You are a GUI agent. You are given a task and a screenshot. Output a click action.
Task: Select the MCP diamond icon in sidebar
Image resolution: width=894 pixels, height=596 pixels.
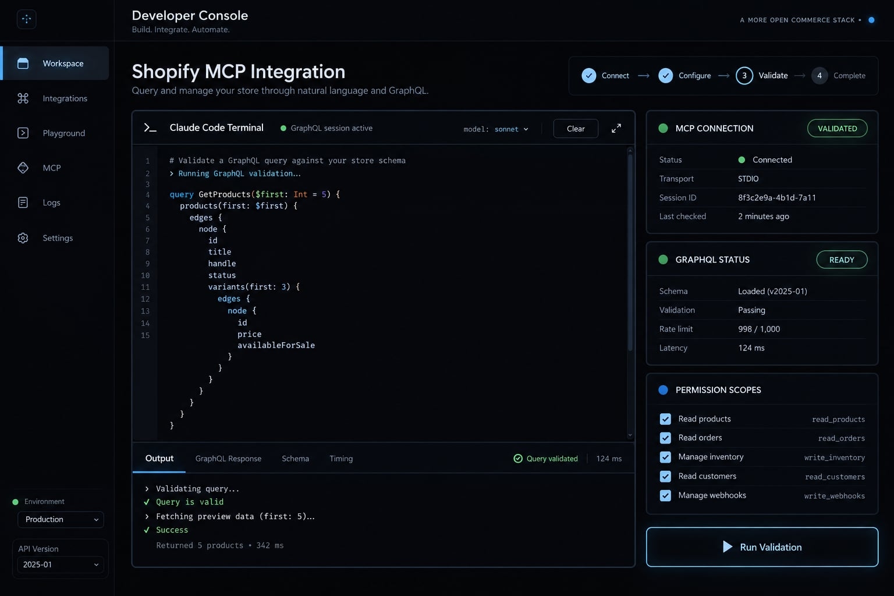click(23, 168)
